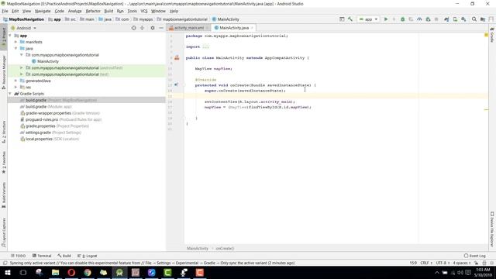Toggle the Gradle tool window on right edge
496x279 pixels.
point(492,35)
